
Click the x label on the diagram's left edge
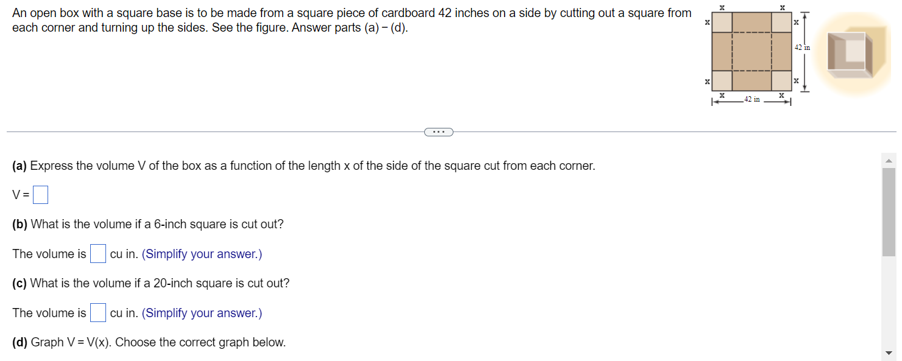(706, 23)
